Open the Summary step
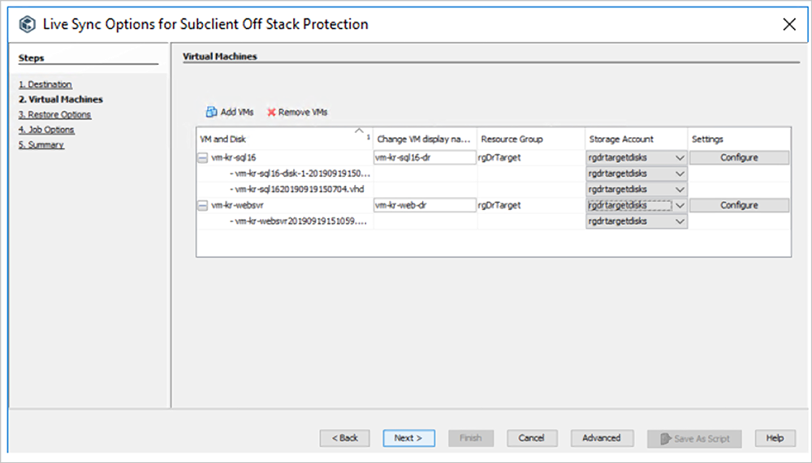Viewport: 812px width, 463px height. (41, 145)
